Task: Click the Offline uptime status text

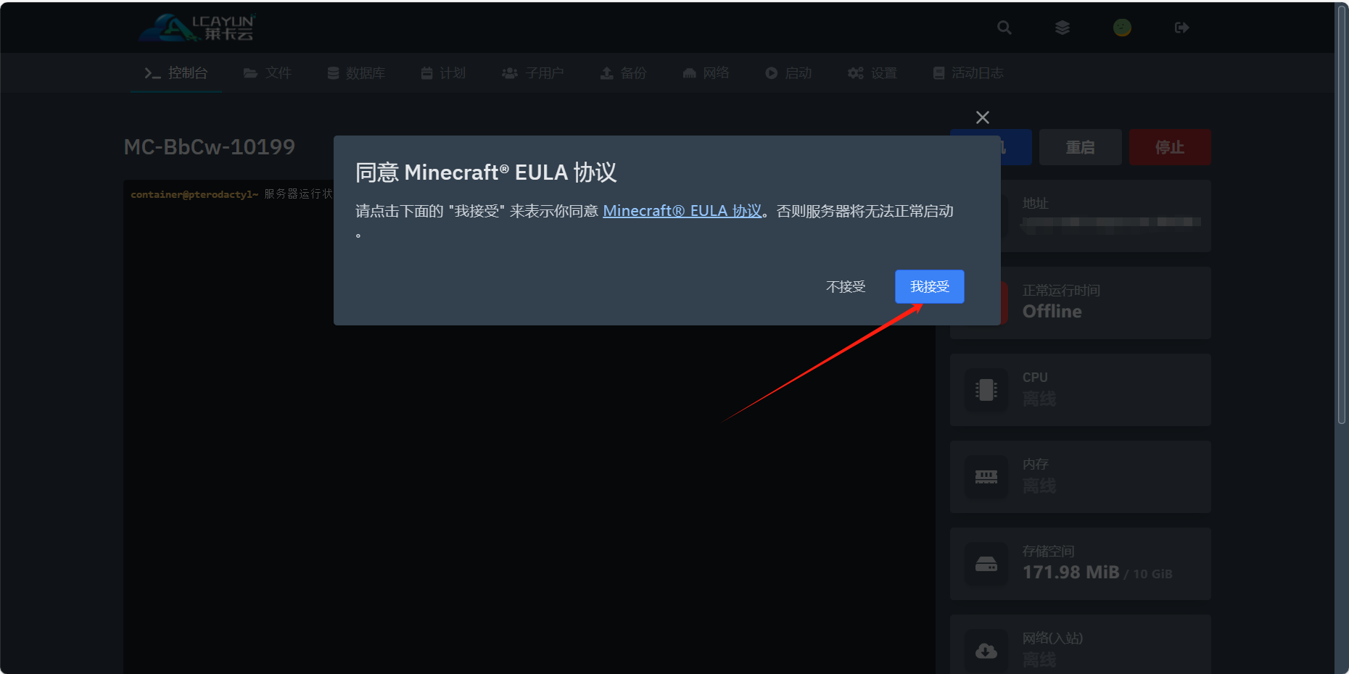Action: click(1052, 312)
